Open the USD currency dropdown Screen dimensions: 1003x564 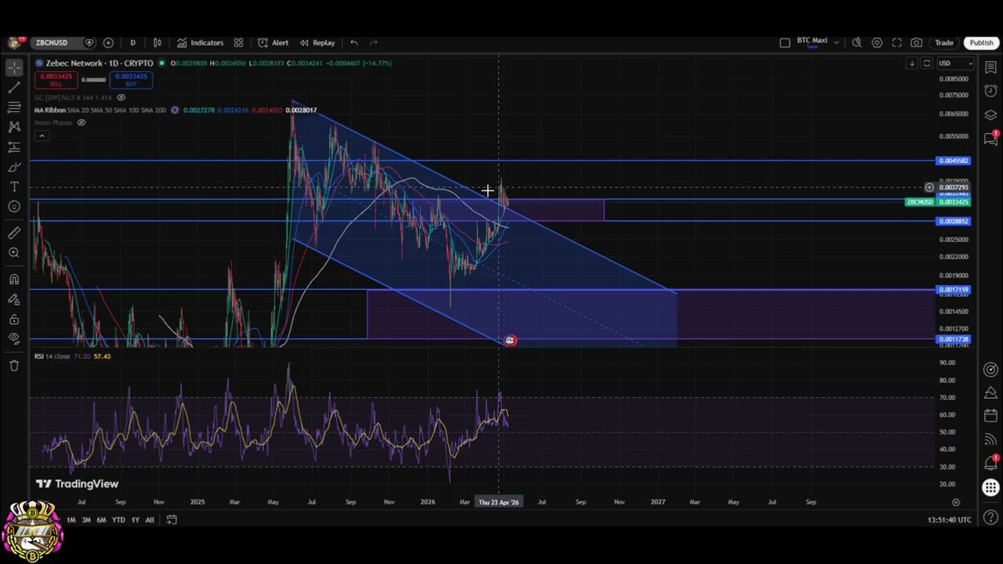coord(955,63)
